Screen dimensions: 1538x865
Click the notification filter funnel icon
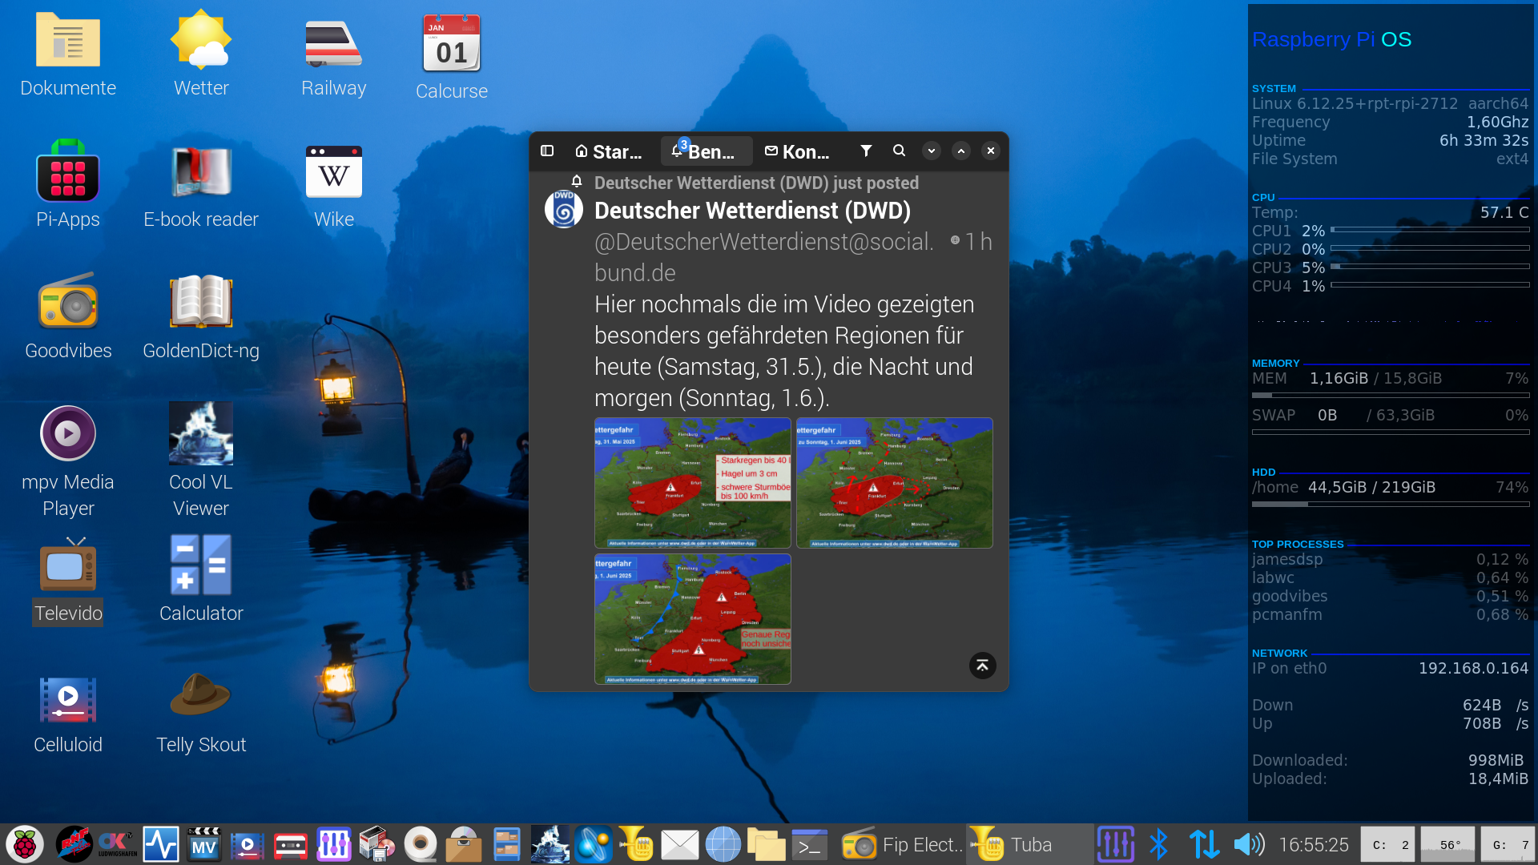[866, 151]
